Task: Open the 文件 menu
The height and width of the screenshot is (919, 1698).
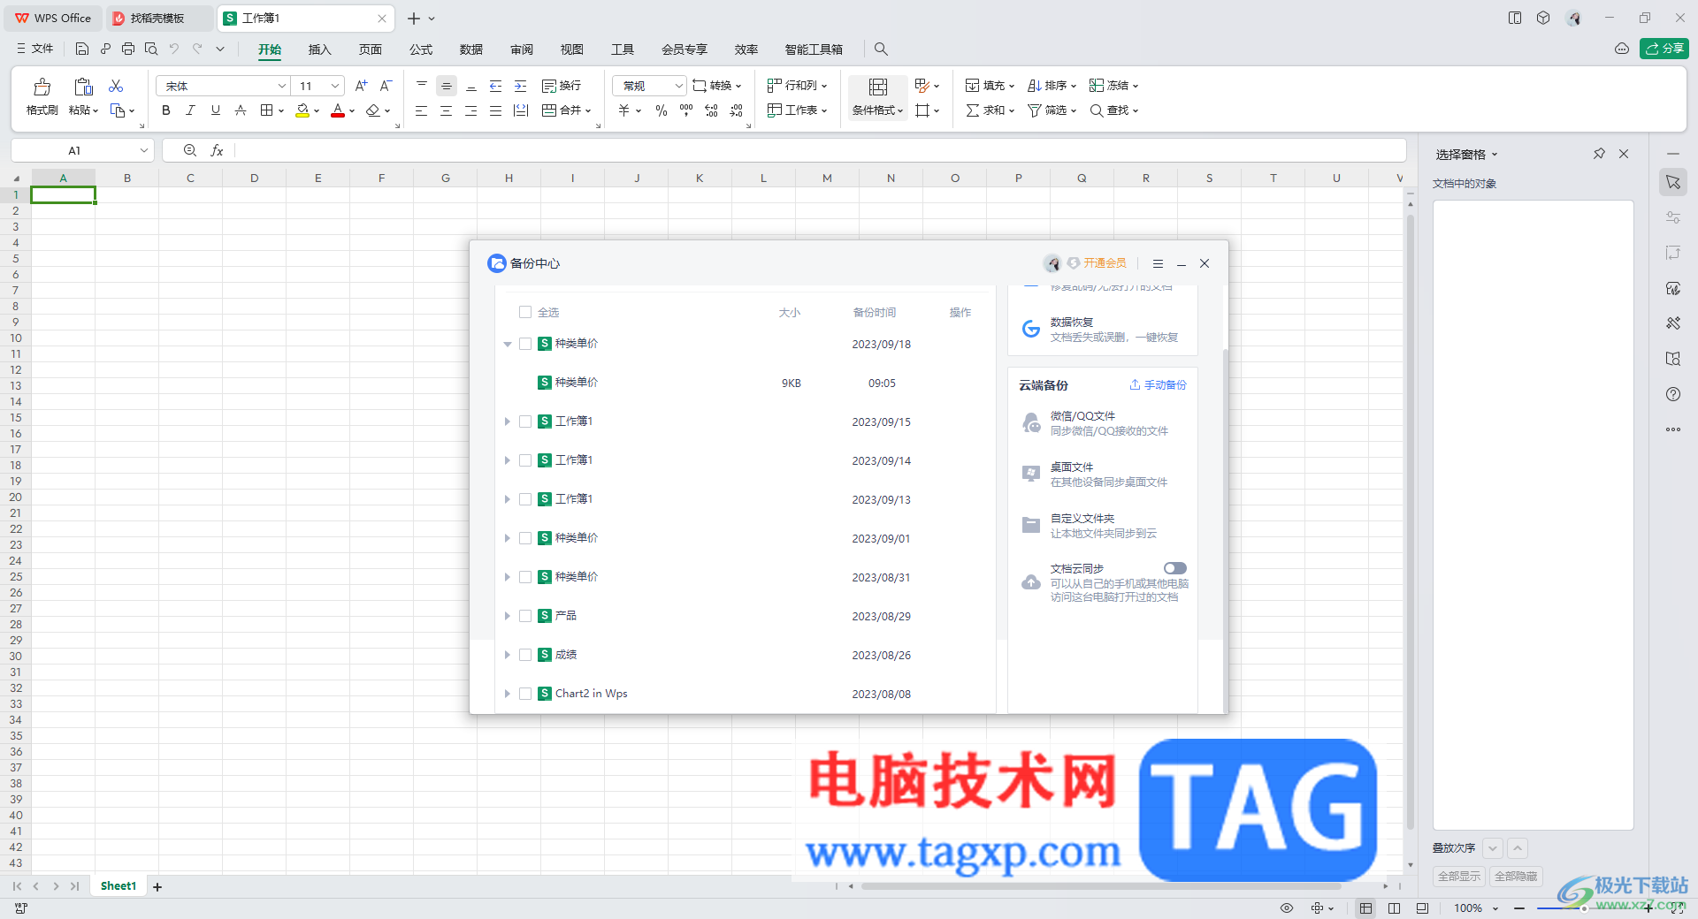Action: (35, 49)
